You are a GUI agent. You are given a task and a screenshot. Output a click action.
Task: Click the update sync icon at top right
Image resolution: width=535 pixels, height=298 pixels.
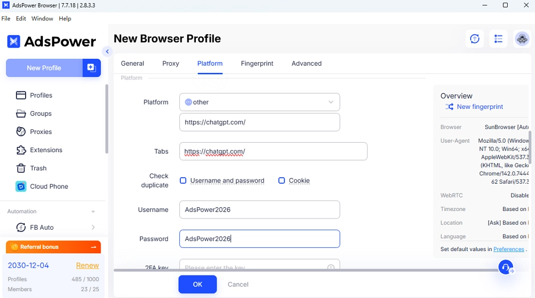coord(475,38)
